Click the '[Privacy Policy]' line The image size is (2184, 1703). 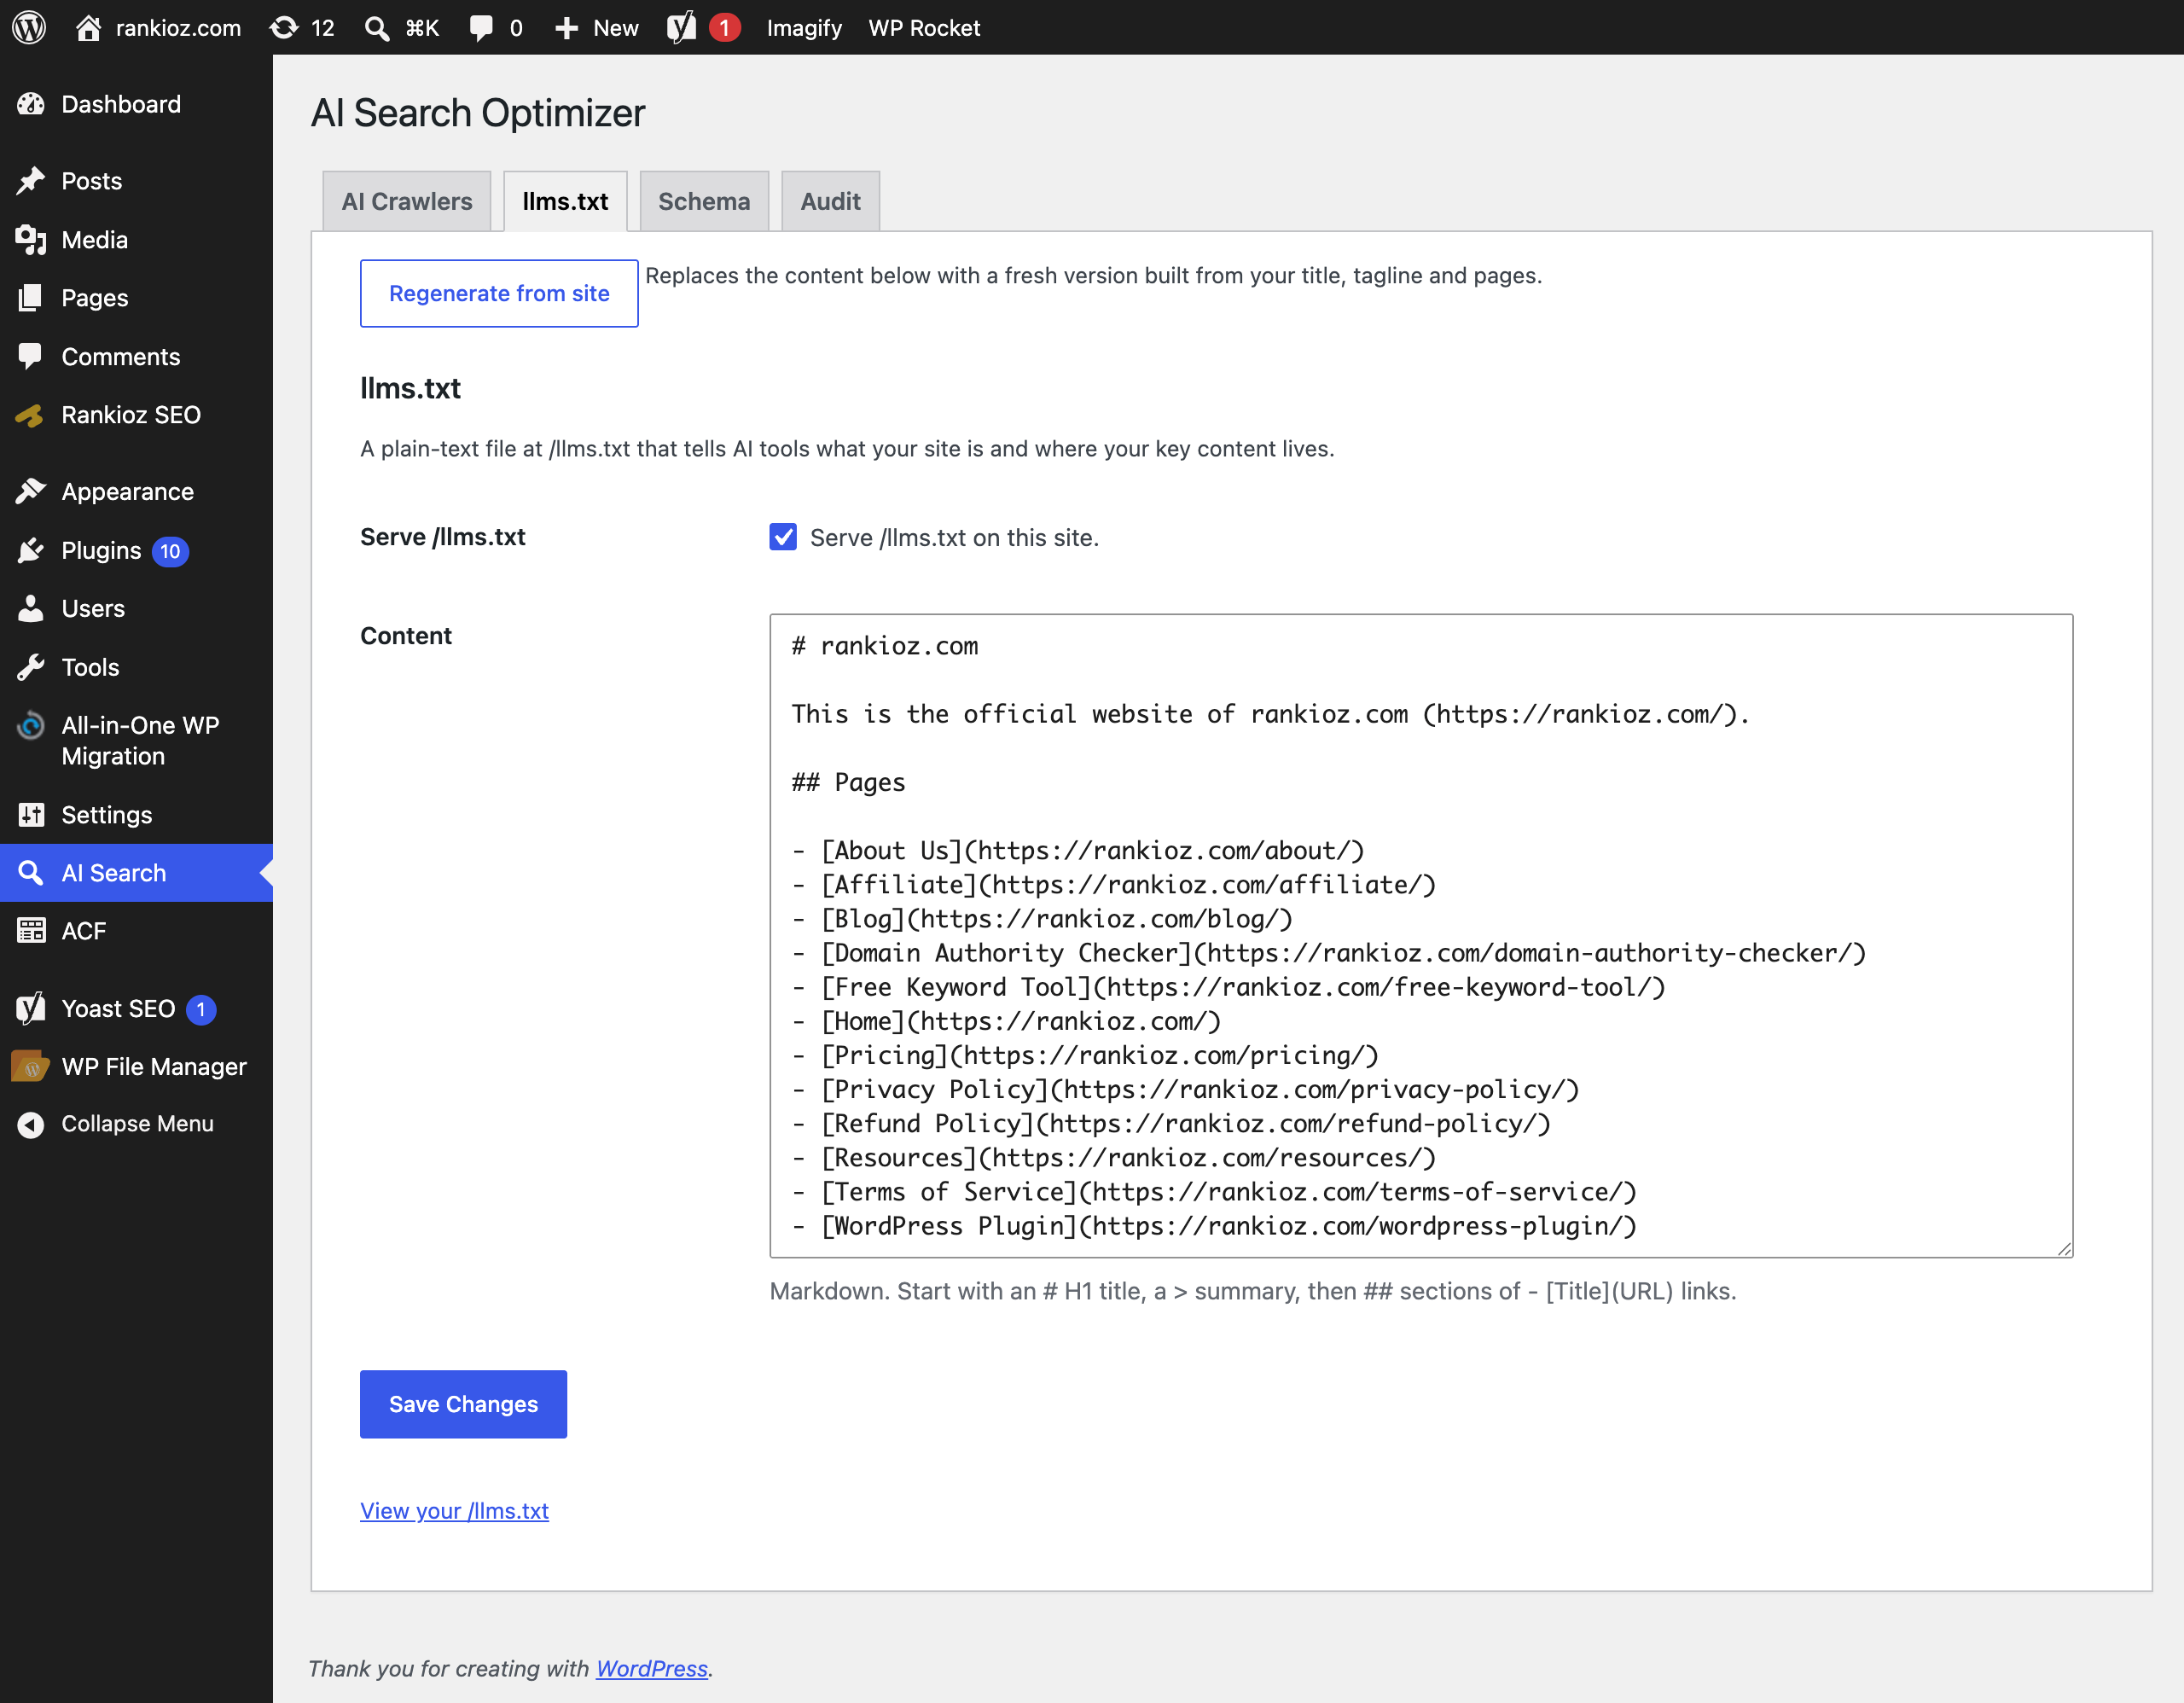1185,1089
